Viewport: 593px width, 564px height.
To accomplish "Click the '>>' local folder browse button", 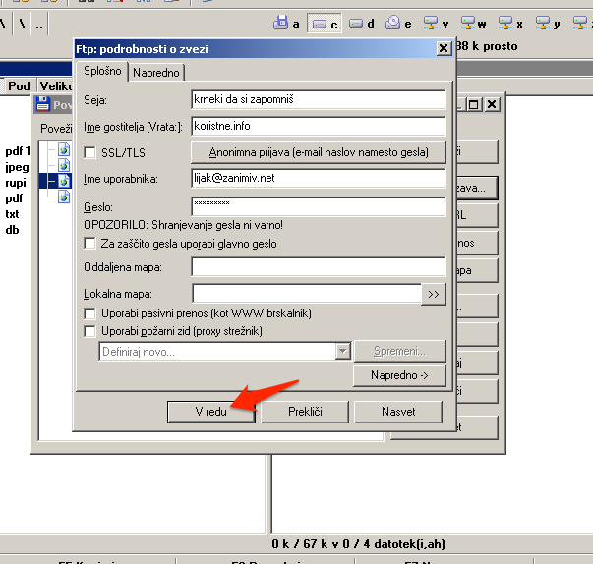I will 433,293.
